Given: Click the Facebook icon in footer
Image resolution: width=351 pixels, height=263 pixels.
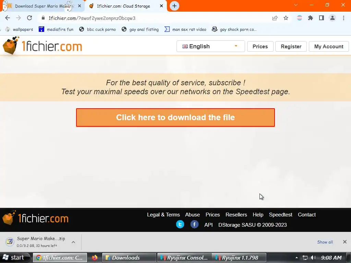Looking at the screenshot, I should click(x=194, y=224).
